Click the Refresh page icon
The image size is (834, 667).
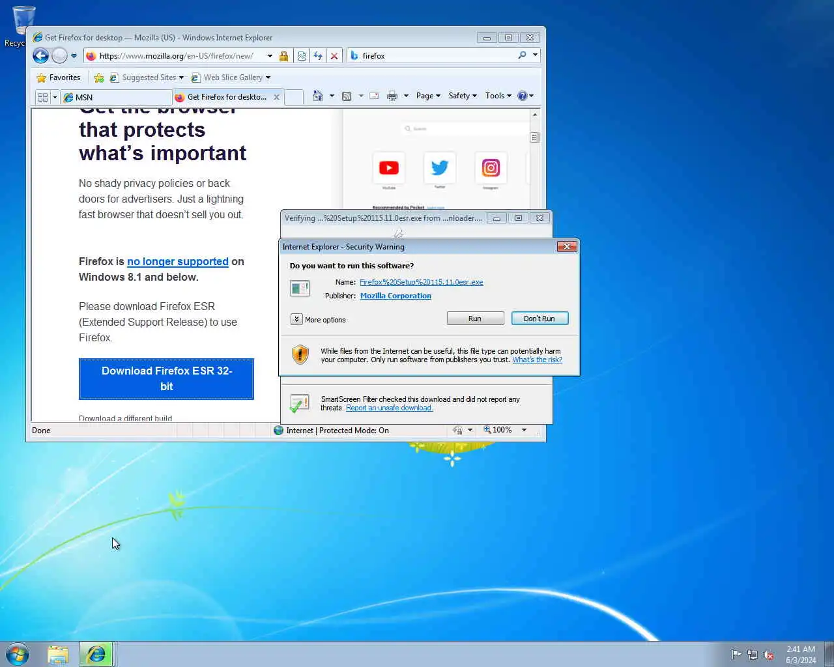(318, 56)
